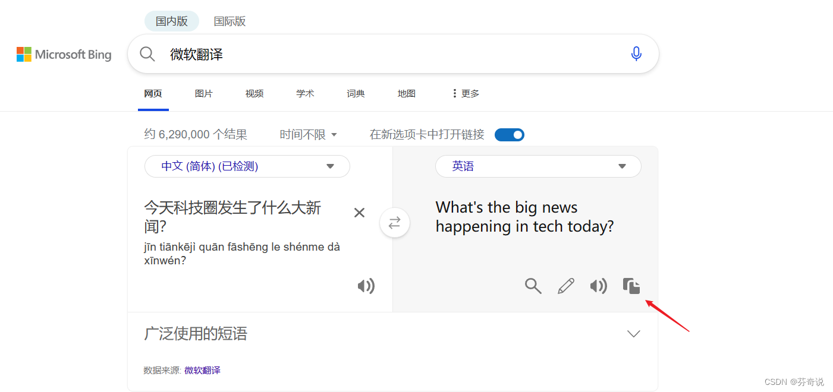The height and width of the screenshot is (392, 833).
Task: Select the 图片 search tab
Action: (x=203, y=93)
